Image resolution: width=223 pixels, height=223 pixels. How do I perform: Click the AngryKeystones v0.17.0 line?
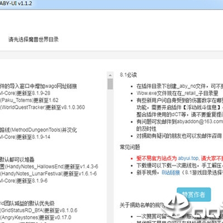pos(35,217)
